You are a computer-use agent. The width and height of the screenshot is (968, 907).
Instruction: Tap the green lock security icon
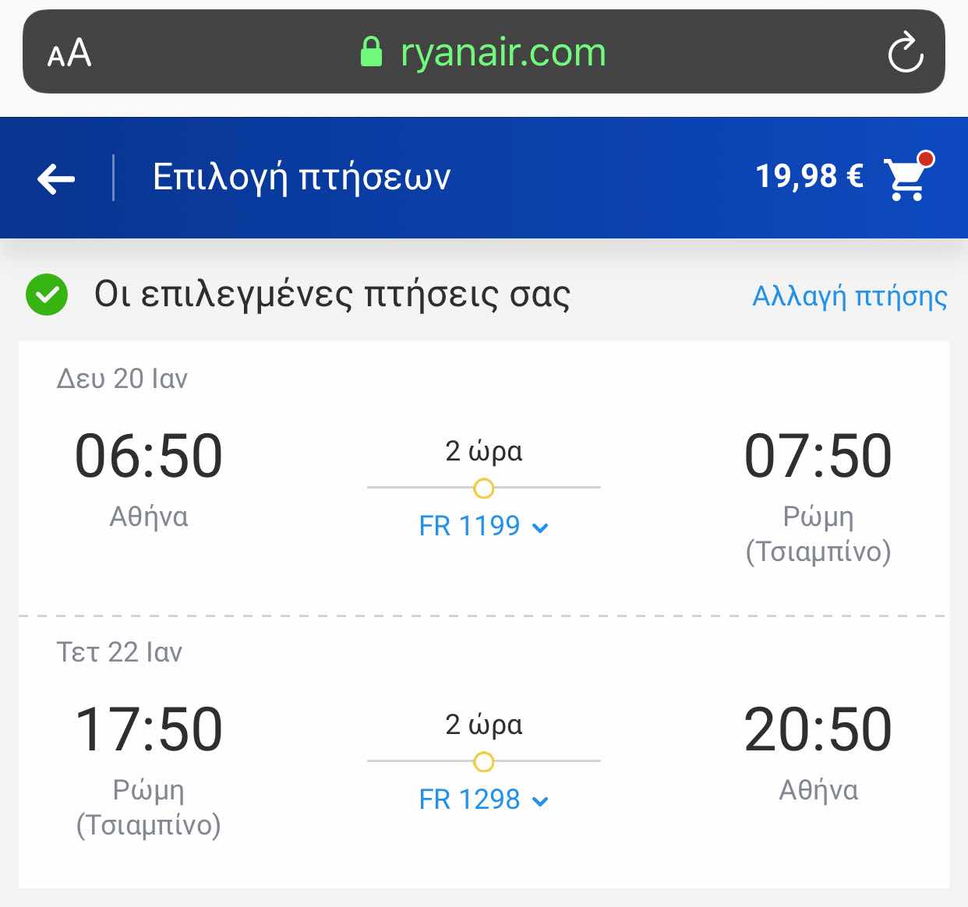(x=372, y=52)
